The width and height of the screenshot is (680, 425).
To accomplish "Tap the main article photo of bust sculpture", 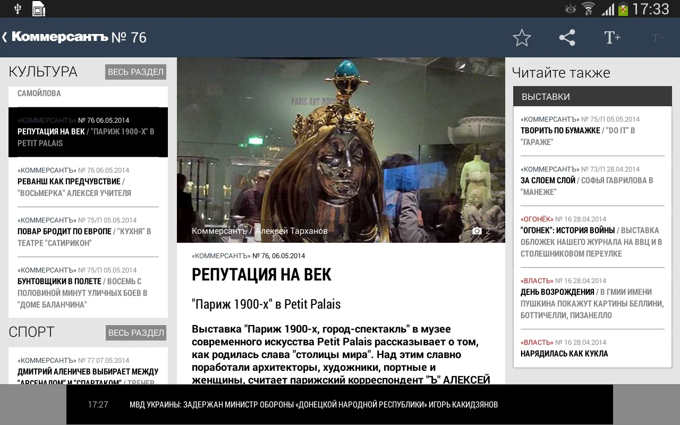I will (x=341, y=150).
